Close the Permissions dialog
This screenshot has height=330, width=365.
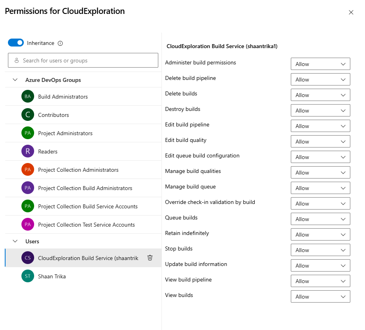pyautogui.click(x=351, y=12)
